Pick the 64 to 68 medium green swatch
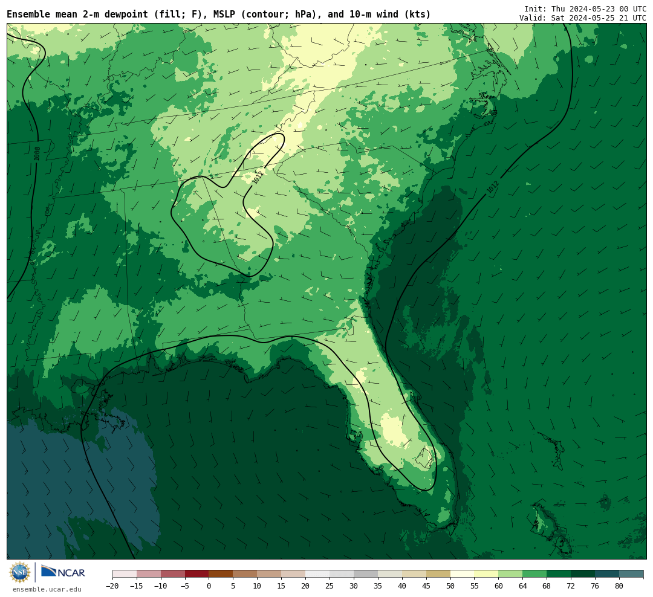This screenshot has height=597, width=653. pyautogui.click(x=535, y=574)
